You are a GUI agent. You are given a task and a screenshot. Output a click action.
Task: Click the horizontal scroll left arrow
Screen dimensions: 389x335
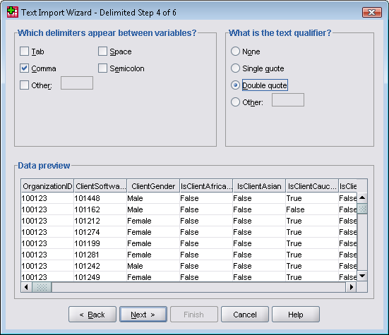coord(26,287)
